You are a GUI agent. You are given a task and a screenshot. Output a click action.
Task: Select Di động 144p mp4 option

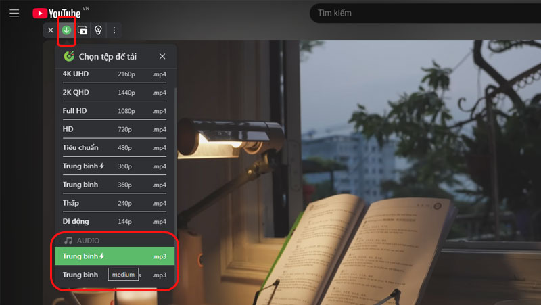(x=114, y=222)
